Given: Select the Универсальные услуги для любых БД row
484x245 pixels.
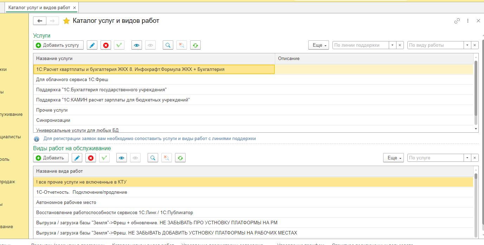Looking at the screenshot, I should tap(253, 129).
